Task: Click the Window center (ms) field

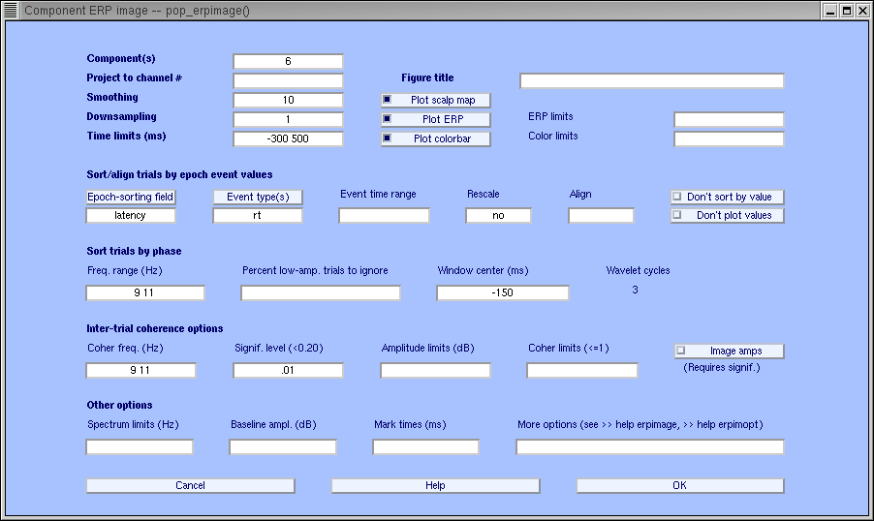Action: (502, 292)
